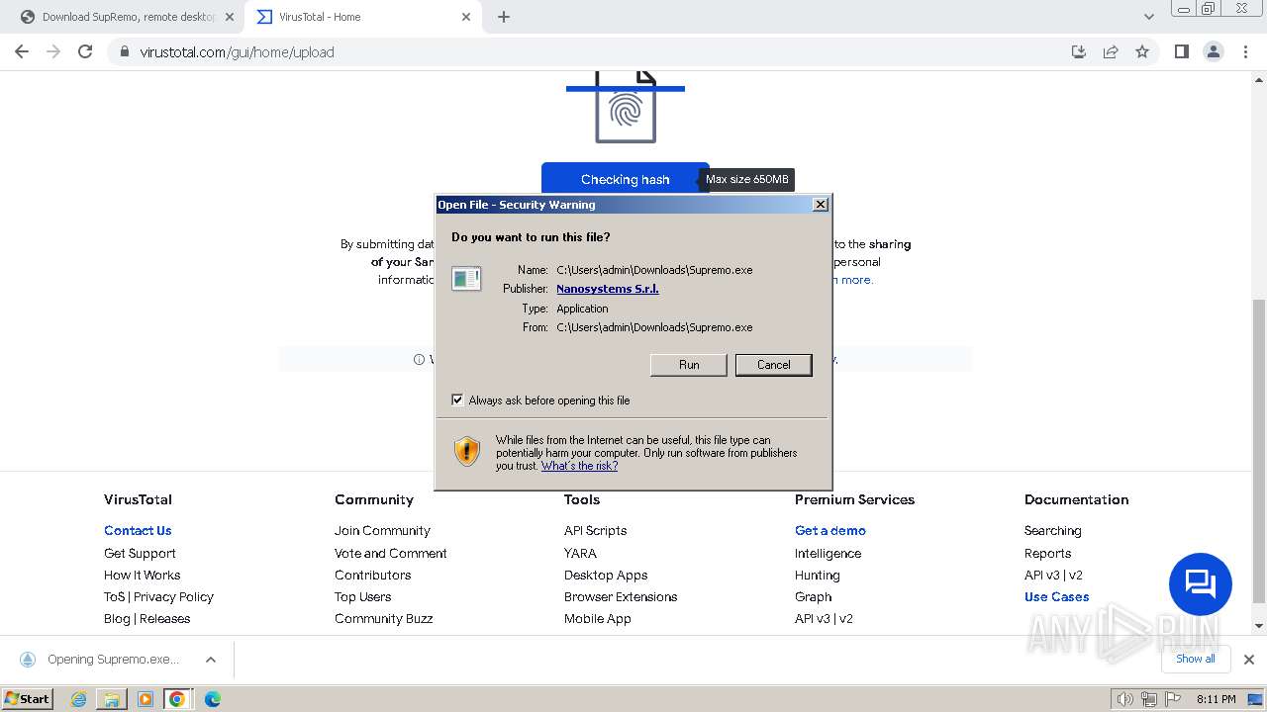Viewport: 1267px width, 712px height.
Task: Close the Security Warning dialog with X
Action: coord(820,205)
